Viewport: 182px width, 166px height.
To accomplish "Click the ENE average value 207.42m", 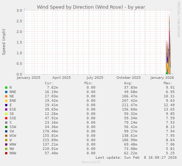I will [x=130, y=101].
